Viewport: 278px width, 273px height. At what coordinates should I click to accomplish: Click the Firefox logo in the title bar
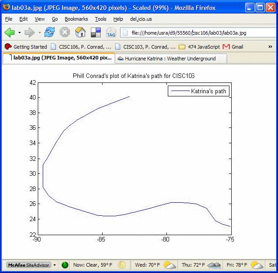point(6,7)
